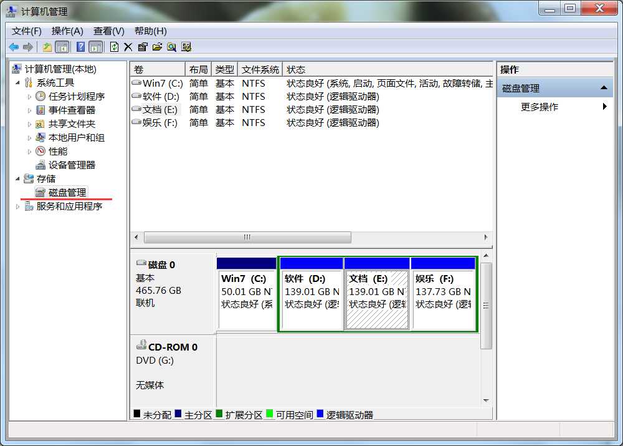The width and height of the screenshot is (623, 446).
Task: Click the 磁盘管理 tree icon
Action: point(40,193)
